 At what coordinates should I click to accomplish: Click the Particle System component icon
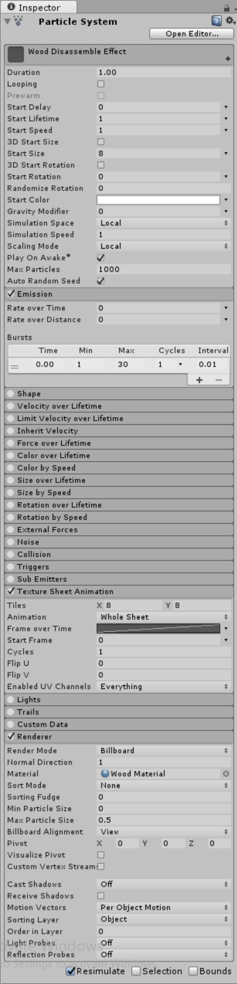[19, 21]
